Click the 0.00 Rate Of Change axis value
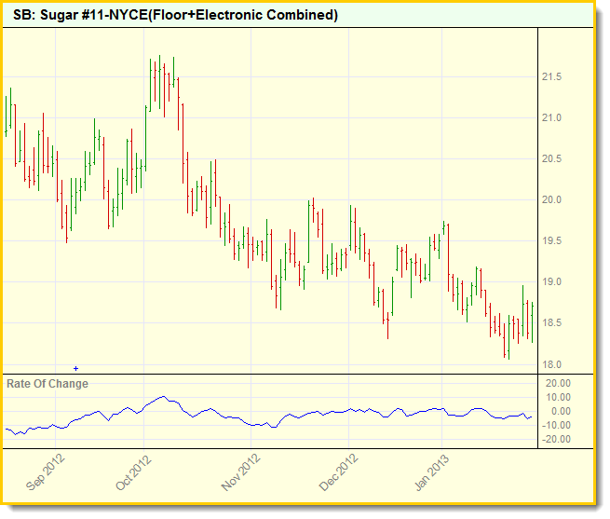The image size is (610, 519). point(562,411)
